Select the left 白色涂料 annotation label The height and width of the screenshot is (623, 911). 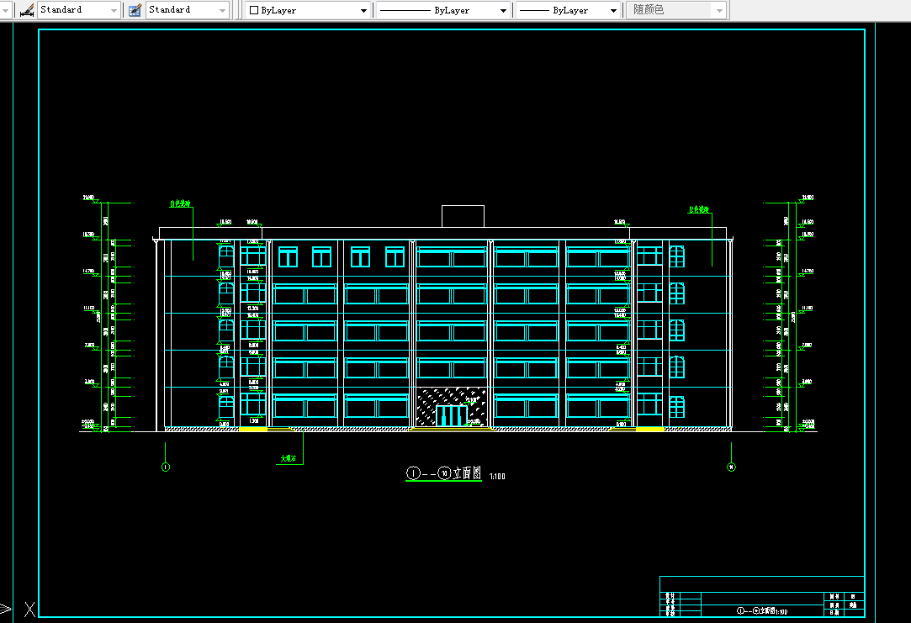point(179,203)
